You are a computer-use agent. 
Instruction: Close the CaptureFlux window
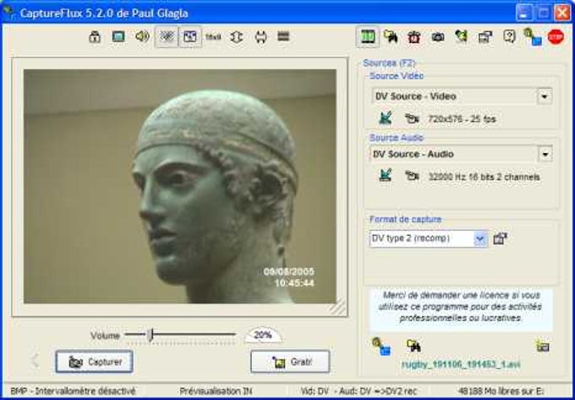point(562,13)
